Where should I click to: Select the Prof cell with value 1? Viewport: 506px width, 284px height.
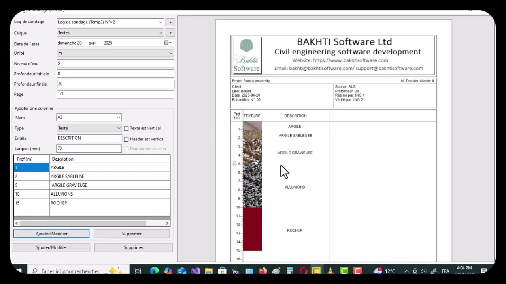pos(32,168)
